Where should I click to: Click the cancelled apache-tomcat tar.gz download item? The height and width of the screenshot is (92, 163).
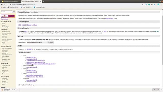coord(8,90)
